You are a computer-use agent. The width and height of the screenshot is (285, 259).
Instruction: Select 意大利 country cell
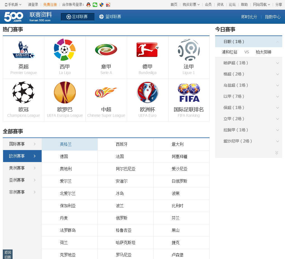pyautogui.click(x=181, y=144)
